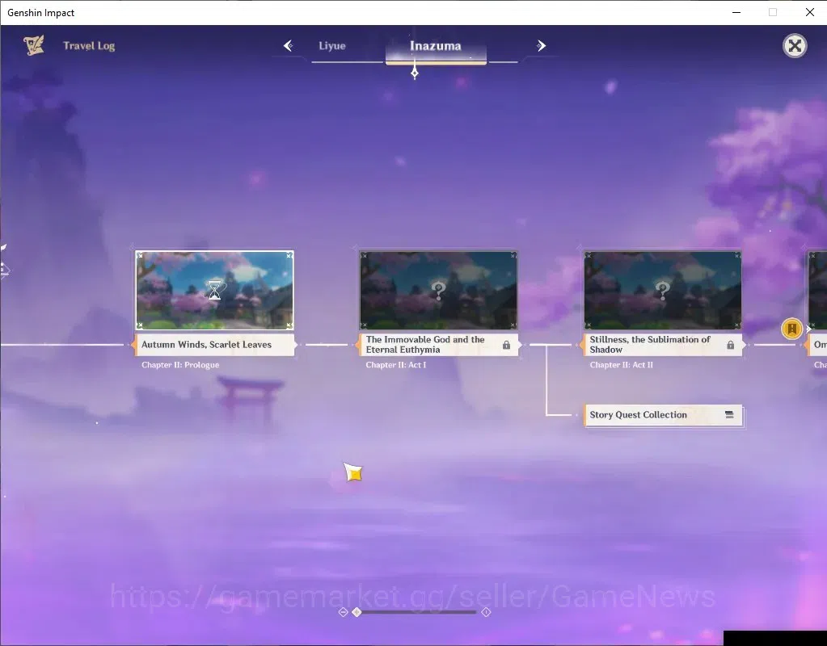The image size is (827, 646).
Task: Click hourglass icon on Autumn Winds thumbnail
Action: (215, 291)
